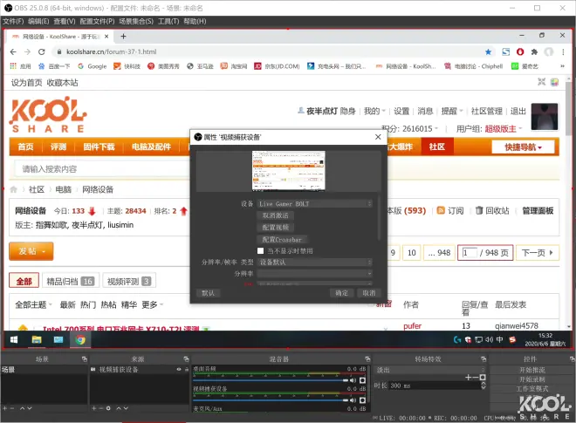Remove the selected scene with the minus icon
This screenshot has height=423, width=576.
(12, 408)
